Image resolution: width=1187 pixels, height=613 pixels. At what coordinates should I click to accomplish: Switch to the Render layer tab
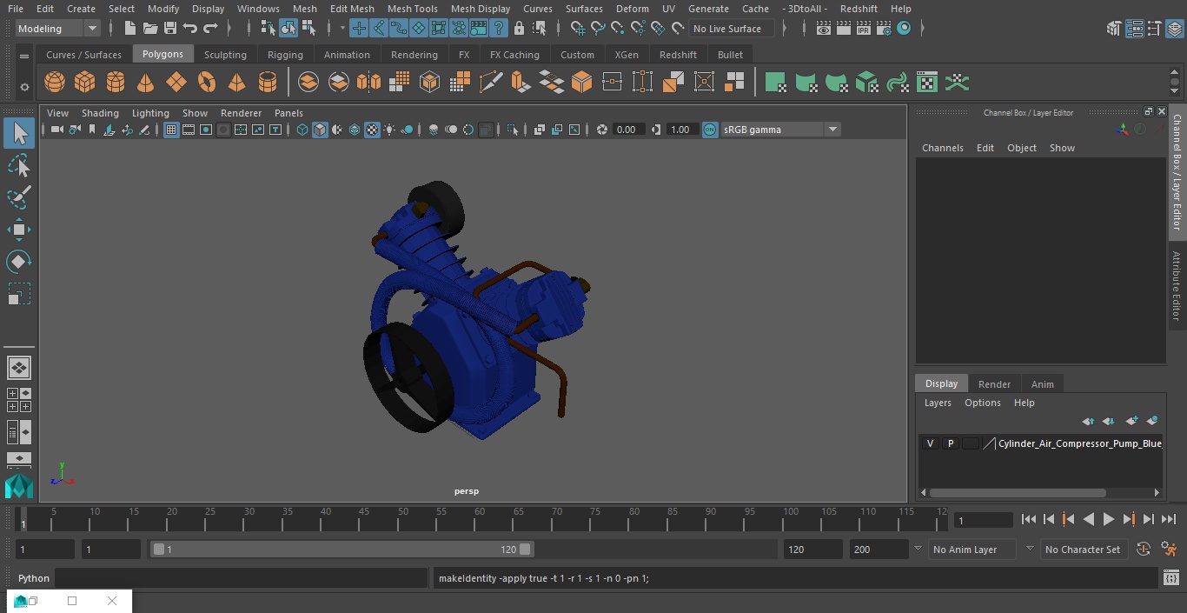pyautogui.click(x=994, y=384)
